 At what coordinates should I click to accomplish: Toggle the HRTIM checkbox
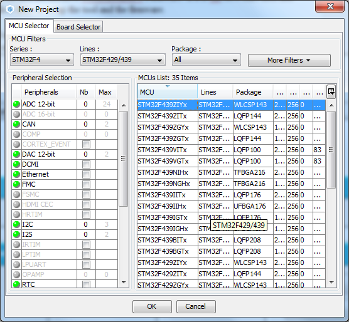86,215
